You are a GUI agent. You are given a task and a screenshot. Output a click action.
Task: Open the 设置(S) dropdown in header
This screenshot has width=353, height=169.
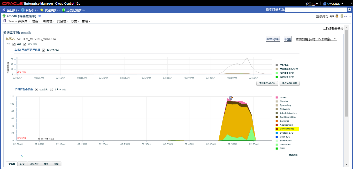(311, 4)
